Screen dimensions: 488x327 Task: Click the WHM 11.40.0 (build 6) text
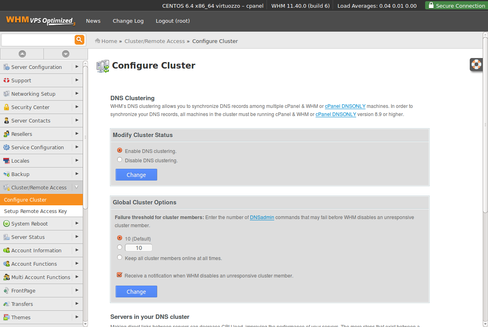[x=301, y=6]
